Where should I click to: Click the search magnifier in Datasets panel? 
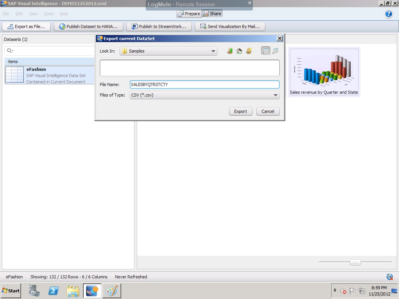click(10, 51)
